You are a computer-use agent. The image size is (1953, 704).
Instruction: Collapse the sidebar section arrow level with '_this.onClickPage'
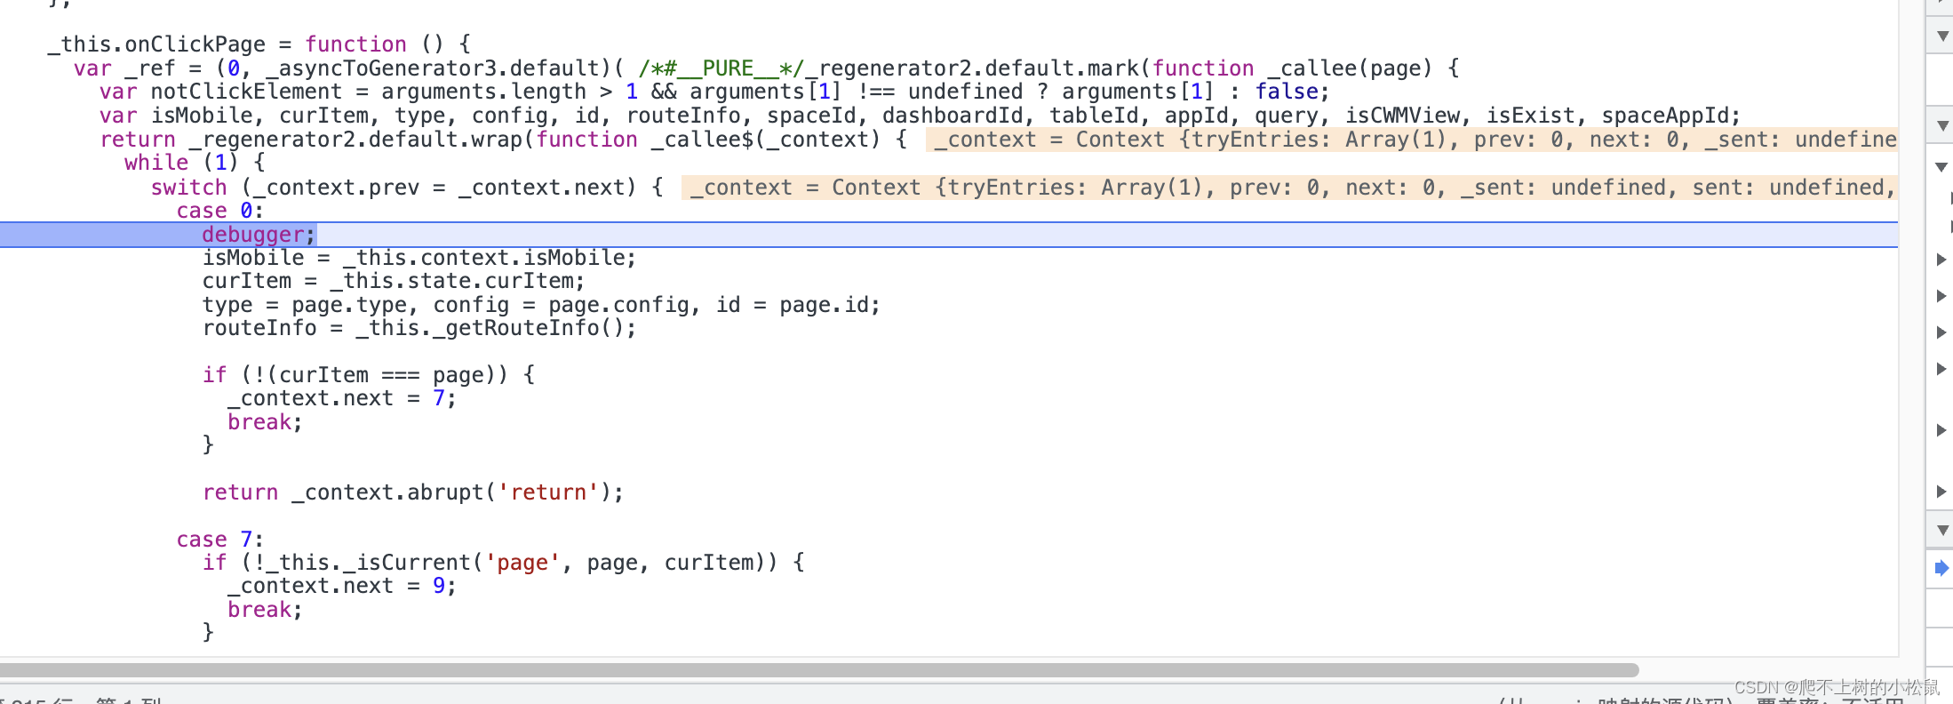point(1942,36)
